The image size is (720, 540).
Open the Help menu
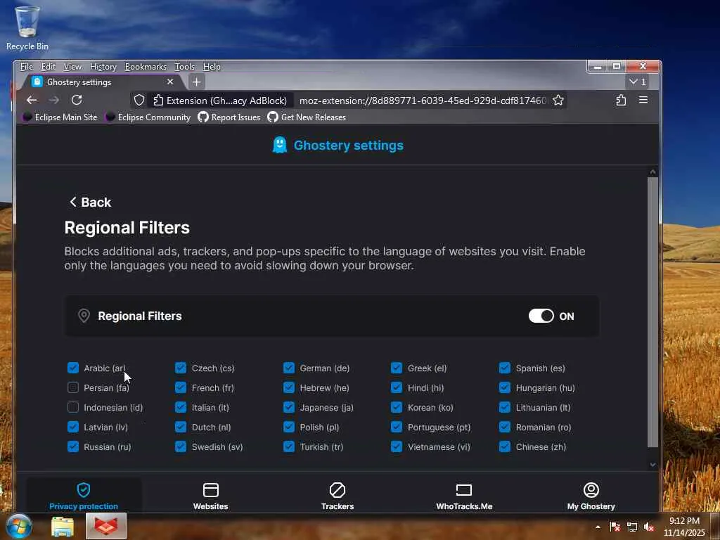point(212,67)
